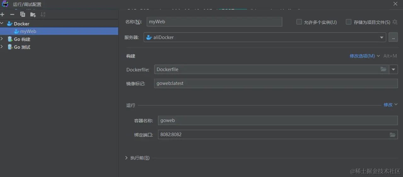Open the aliDocker server dropdown
The image size is (403, 177).
[x=382, y=37]
